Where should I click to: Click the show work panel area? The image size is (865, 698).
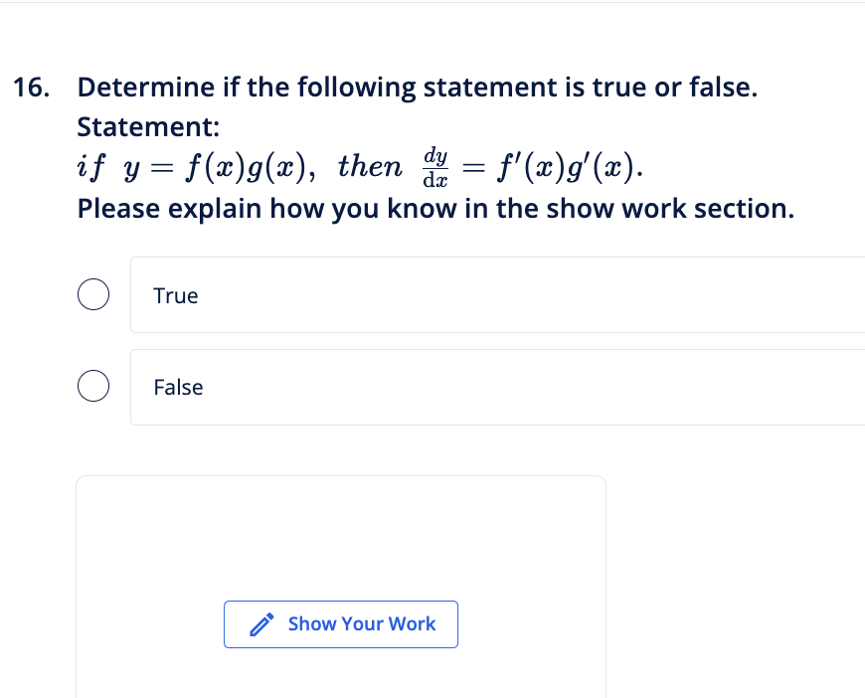pos(341,537)
